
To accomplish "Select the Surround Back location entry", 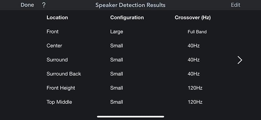I will point(64,74).
